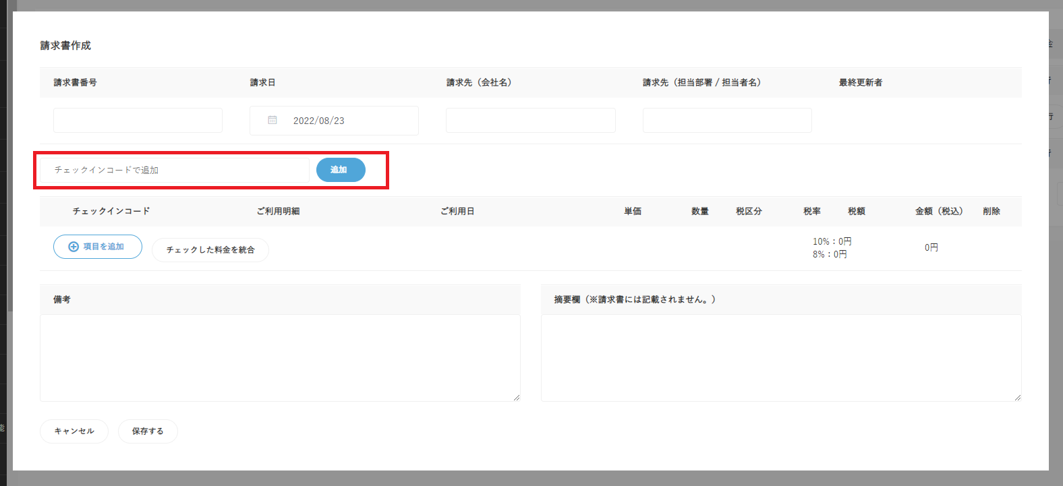Image resolution: width=1063 pixels, height=486 pixels.
Task: Click the 税区分 column header
Action: pyautogui.click(x=749, y=211)
